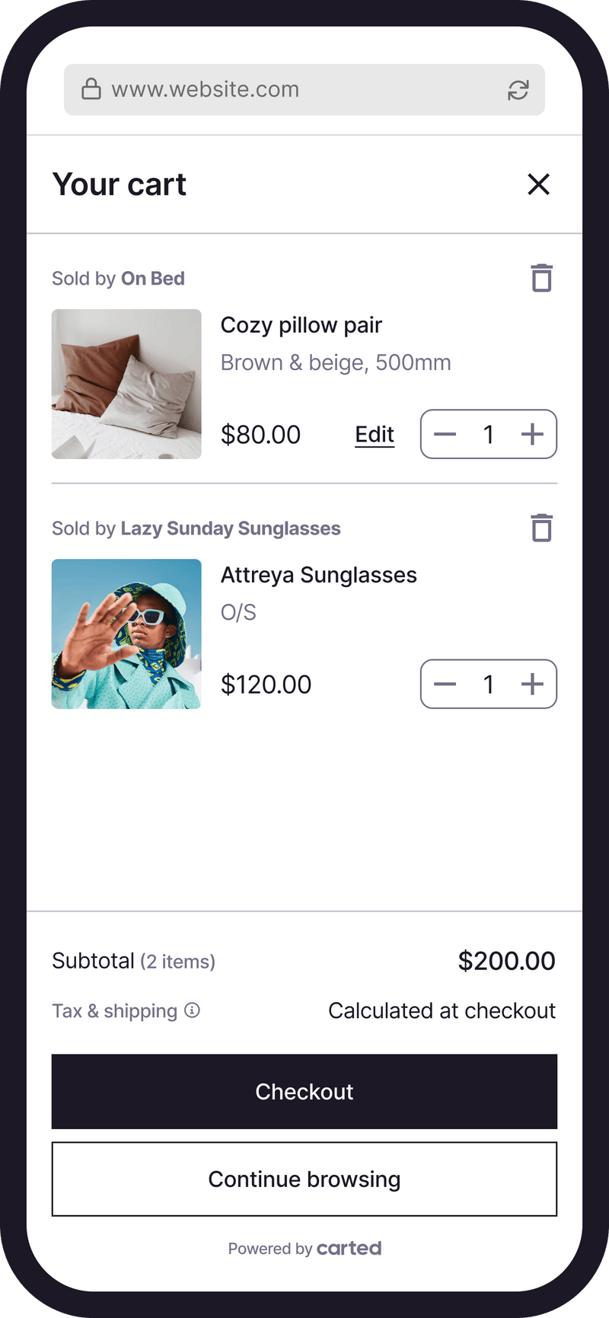
Task: Open the Attreya Sunglasses product thumbnail
Action: click(x=126, y=634)
